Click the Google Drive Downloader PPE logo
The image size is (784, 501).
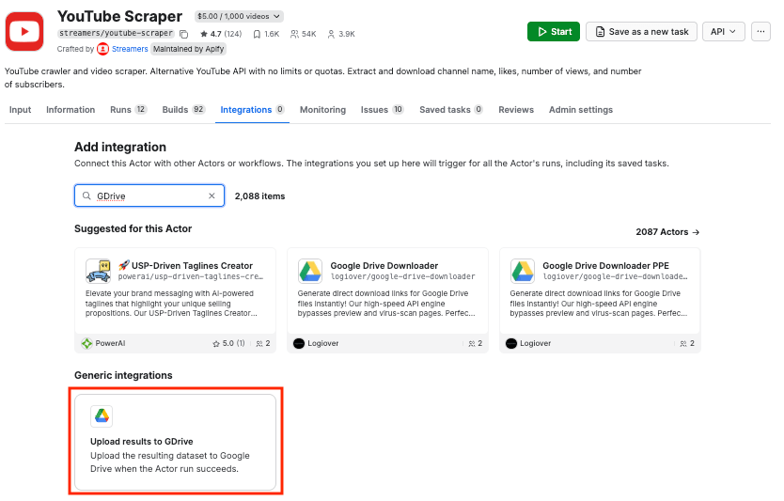[523, 271]
